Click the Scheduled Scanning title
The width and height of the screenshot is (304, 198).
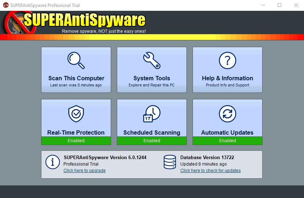click(152, 132)
